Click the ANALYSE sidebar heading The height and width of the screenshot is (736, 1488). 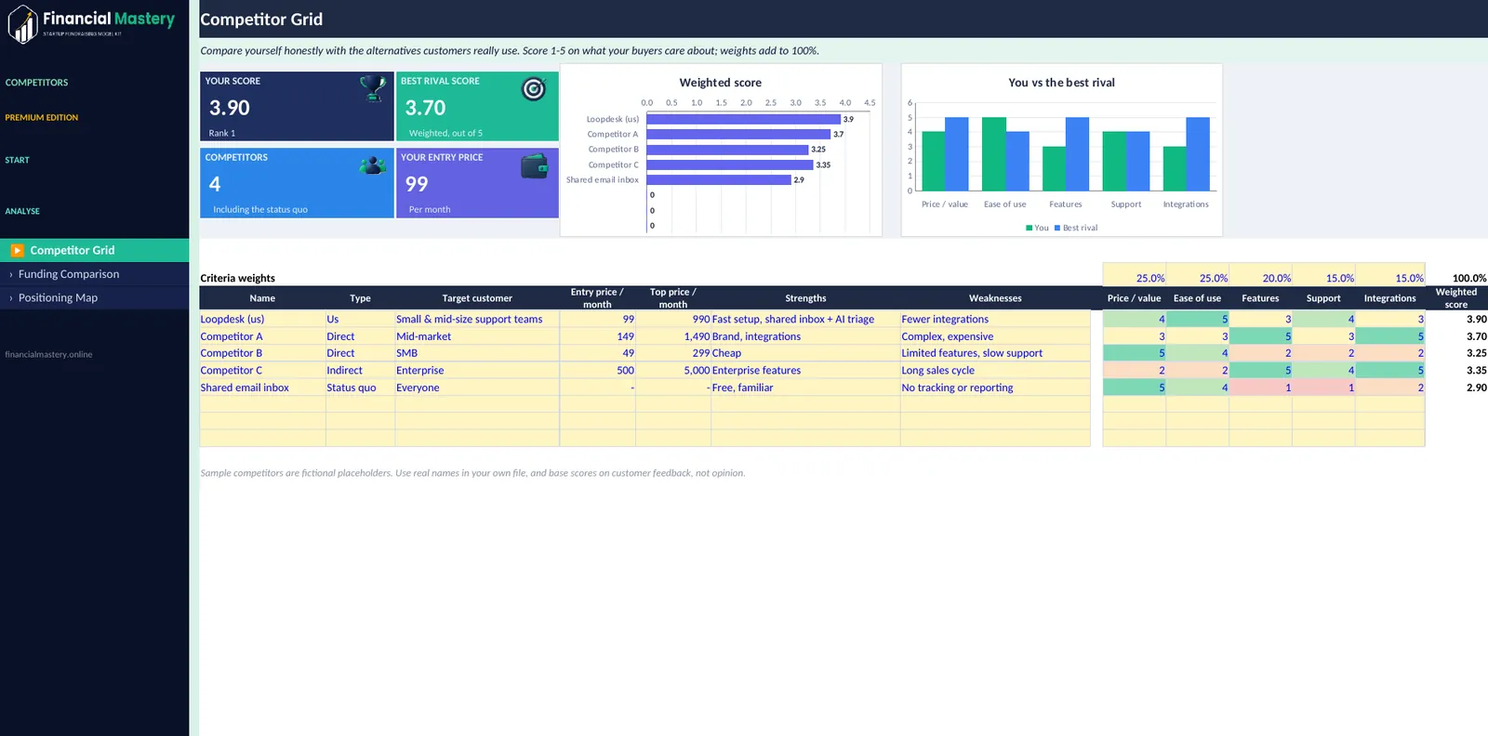tap(22, 211)
